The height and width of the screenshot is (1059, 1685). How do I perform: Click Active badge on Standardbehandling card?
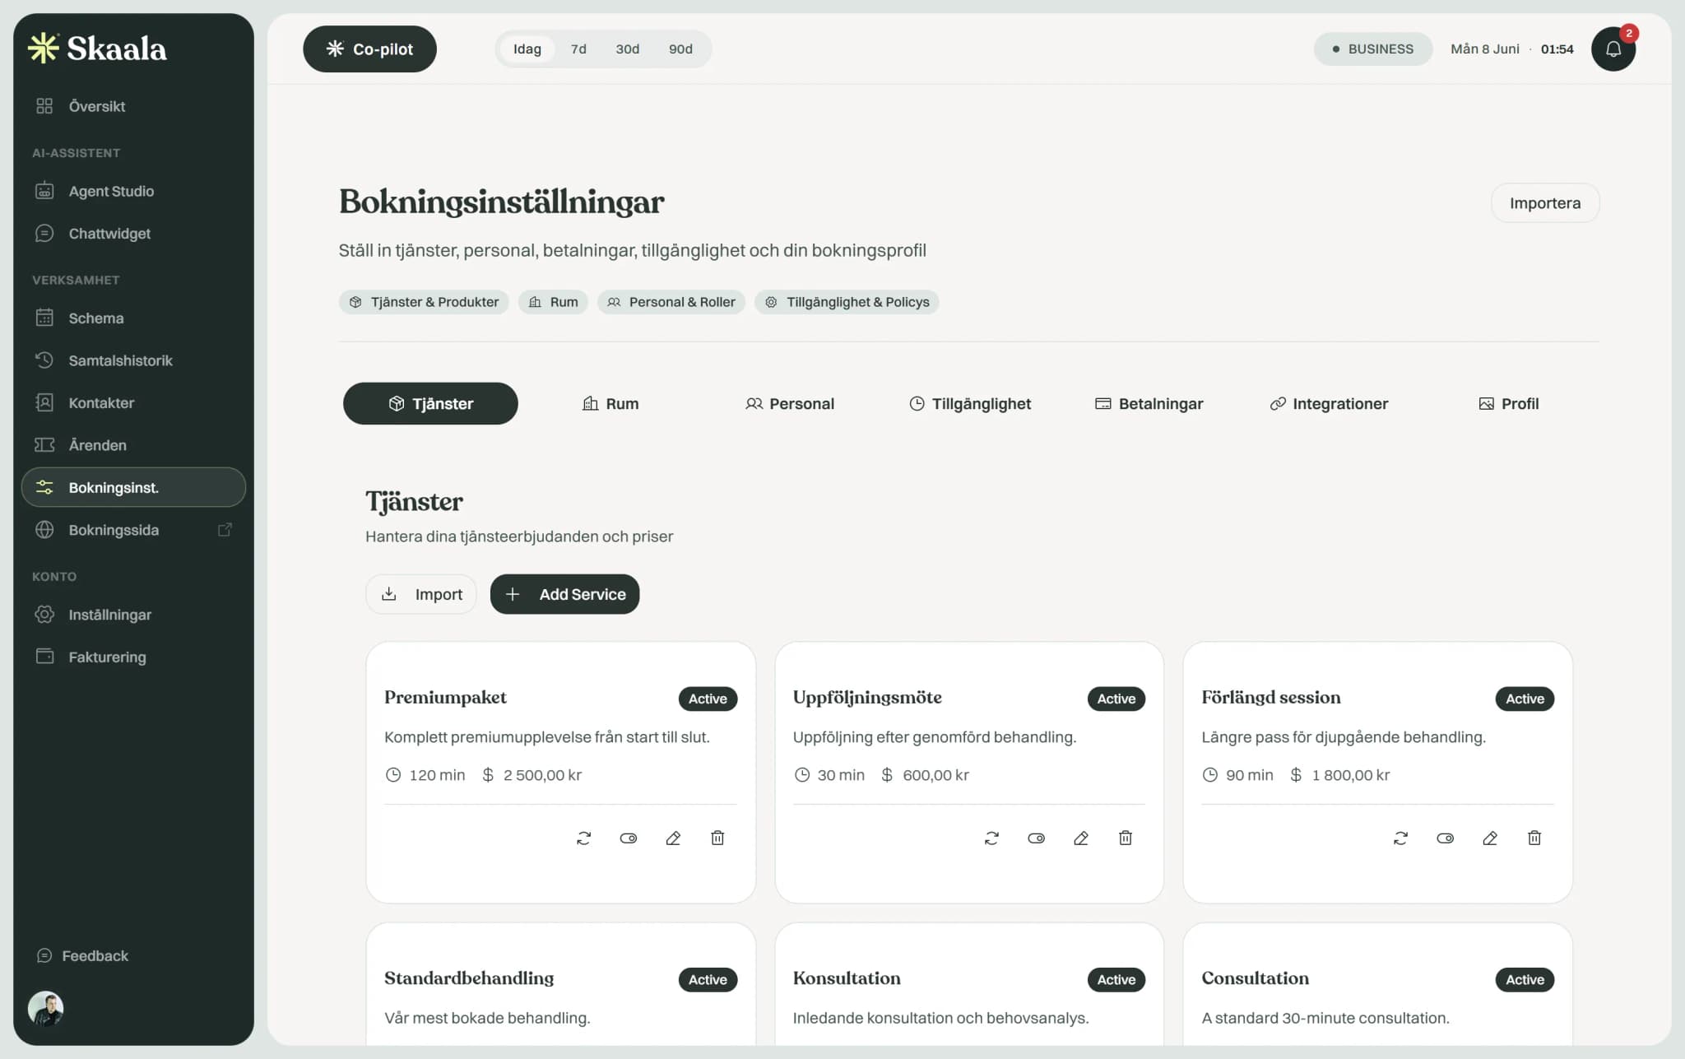[x=708, y=979]
